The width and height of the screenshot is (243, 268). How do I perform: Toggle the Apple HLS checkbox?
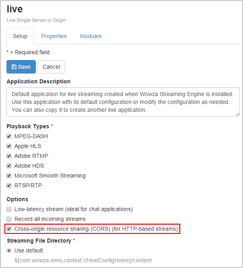[9, 146]
